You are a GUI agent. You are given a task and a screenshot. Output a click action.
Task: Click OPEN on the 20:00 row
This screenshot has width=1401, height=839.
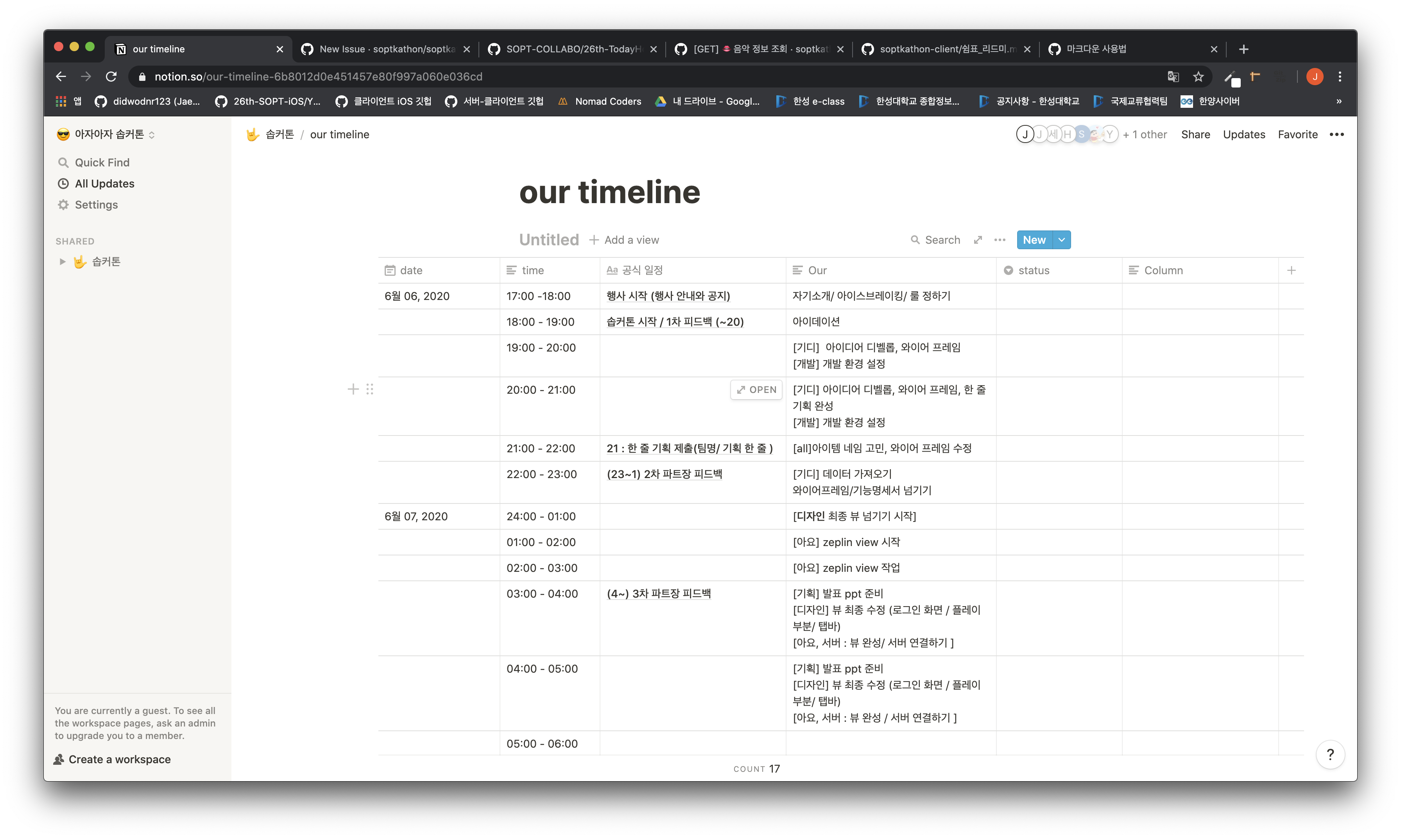pyautogui.click(x=756, y=389)
